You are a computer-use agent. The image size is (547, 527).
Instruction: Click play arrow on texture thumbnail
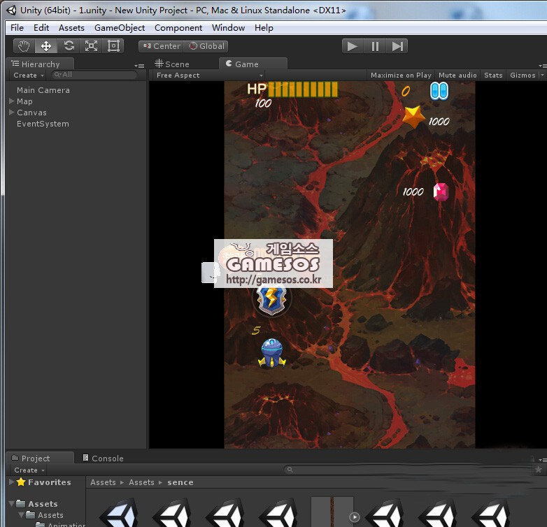click(x=355, y=517)
